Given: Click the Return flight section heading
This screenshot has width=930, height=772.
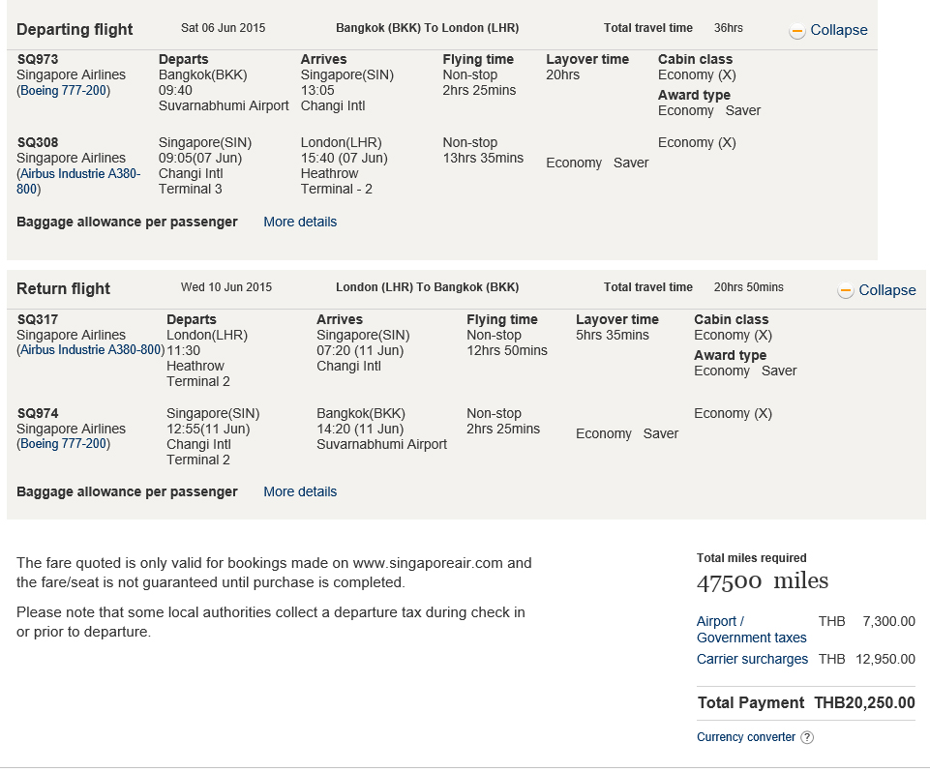Looking at the screenshot, I should coord(63,288).
